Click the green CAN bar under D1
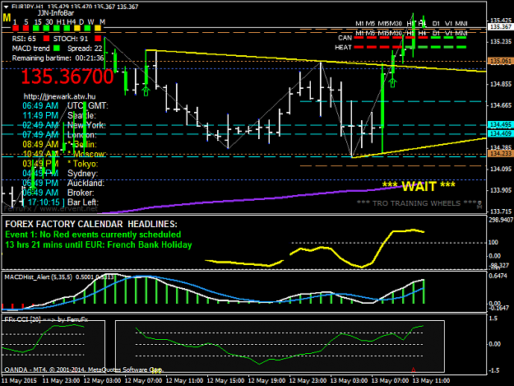514x386 pixels. tap(436, 38)
